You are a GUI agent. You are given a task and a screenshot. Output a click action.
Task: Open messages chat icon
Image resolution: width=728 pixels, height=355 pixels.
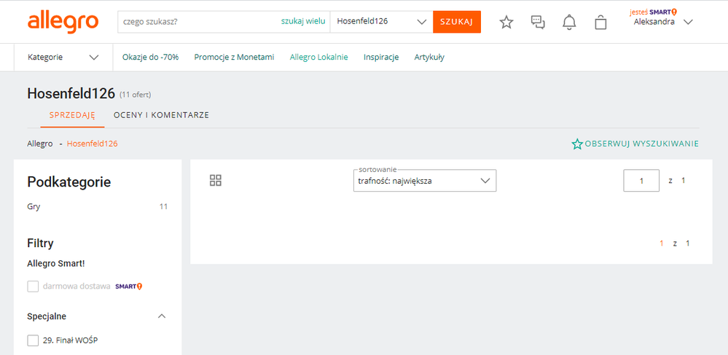point(538,22)
